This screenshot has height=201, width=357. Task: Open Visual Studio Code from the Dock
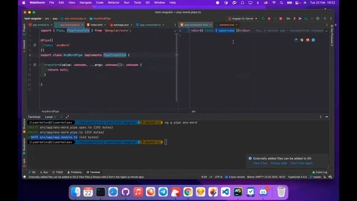click(x=225, y=192)
